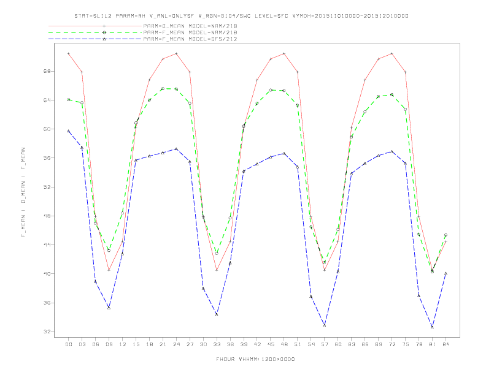Click blue triangle data point at hour 57

click(325, 325)
